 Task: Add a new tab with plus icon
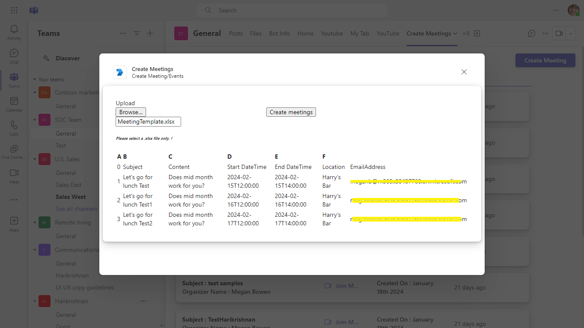pos(477,33)
